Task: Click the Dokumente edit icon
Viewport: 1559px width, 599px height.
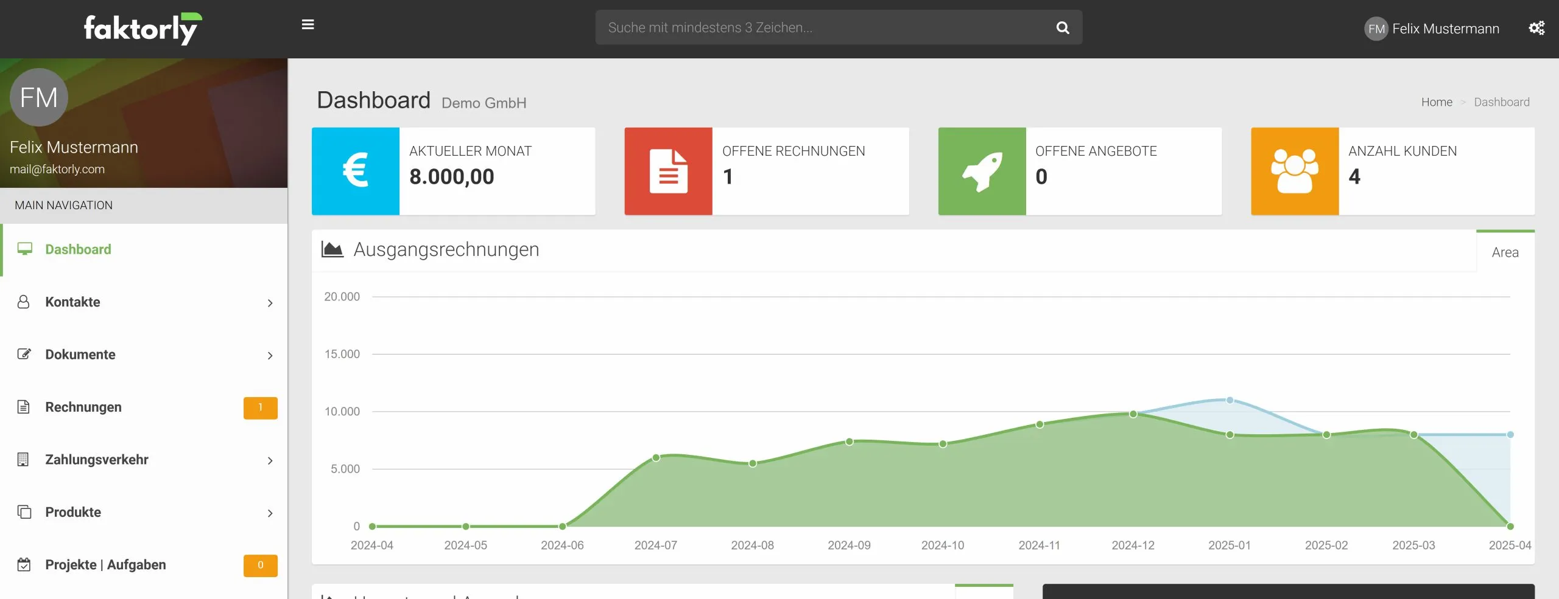Action: coord(24,354)
